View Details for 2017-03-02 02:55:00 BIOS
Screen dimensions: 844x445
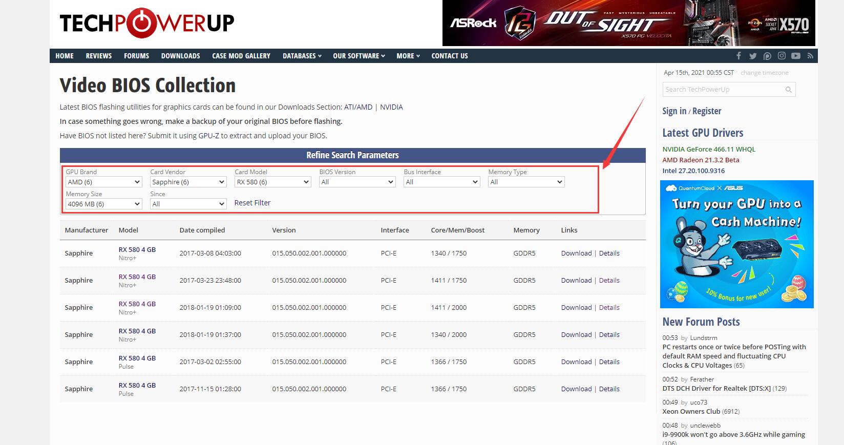609,362
